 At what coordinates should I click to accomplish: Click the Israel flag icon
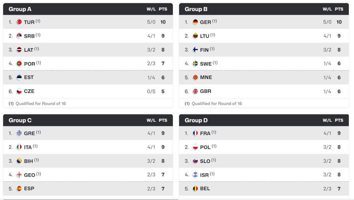point(195,175)
